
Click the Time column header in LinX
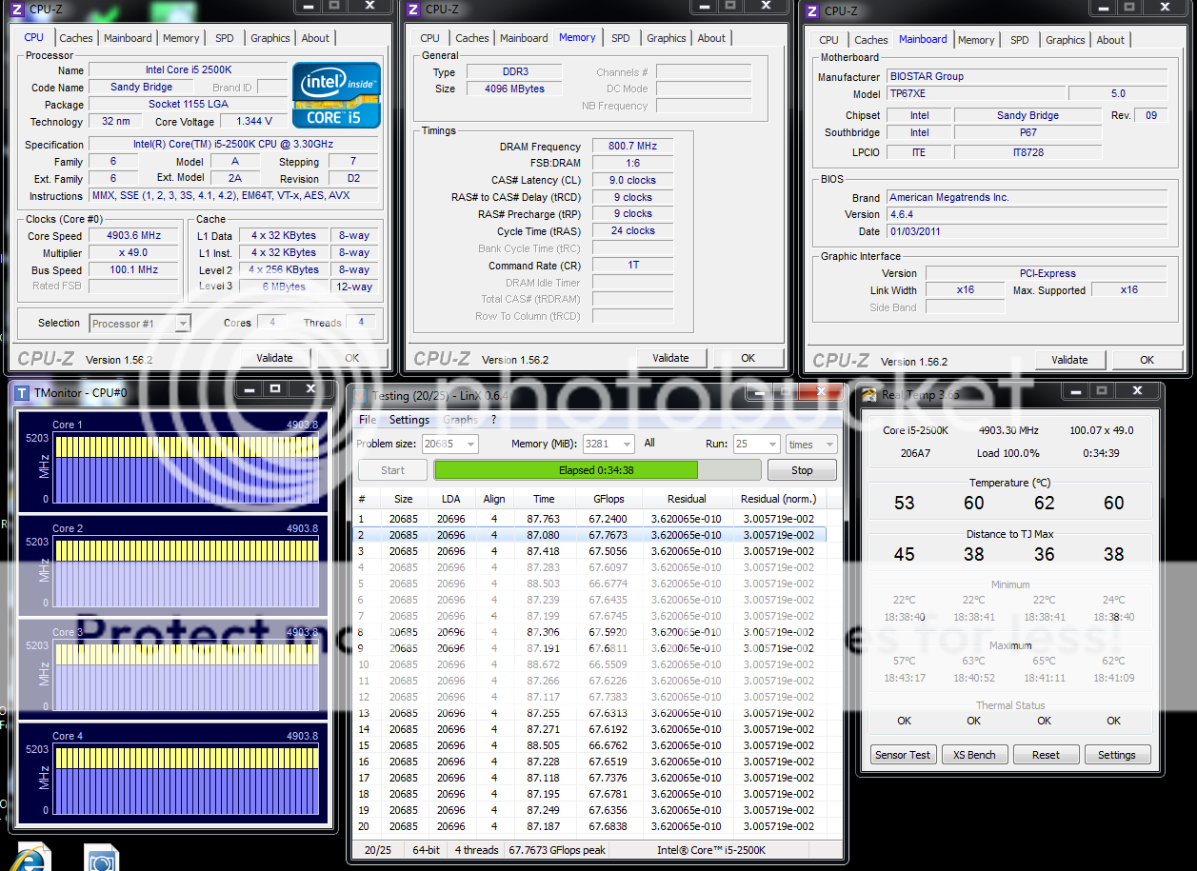[544, 499]
